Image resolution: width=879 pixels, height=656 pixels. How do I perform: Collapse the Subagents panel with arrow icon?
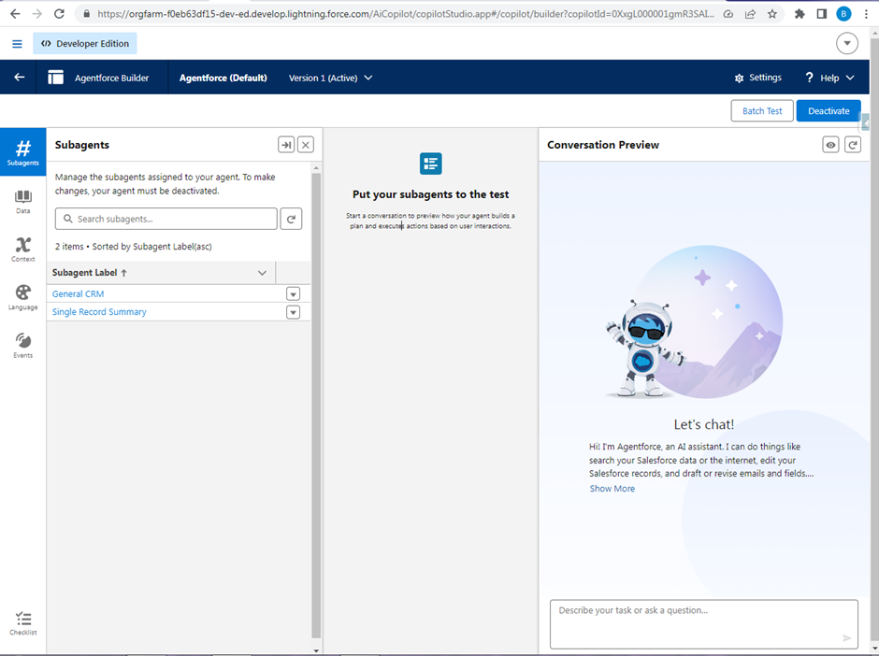pyautogui.click(x=286, y=145)
